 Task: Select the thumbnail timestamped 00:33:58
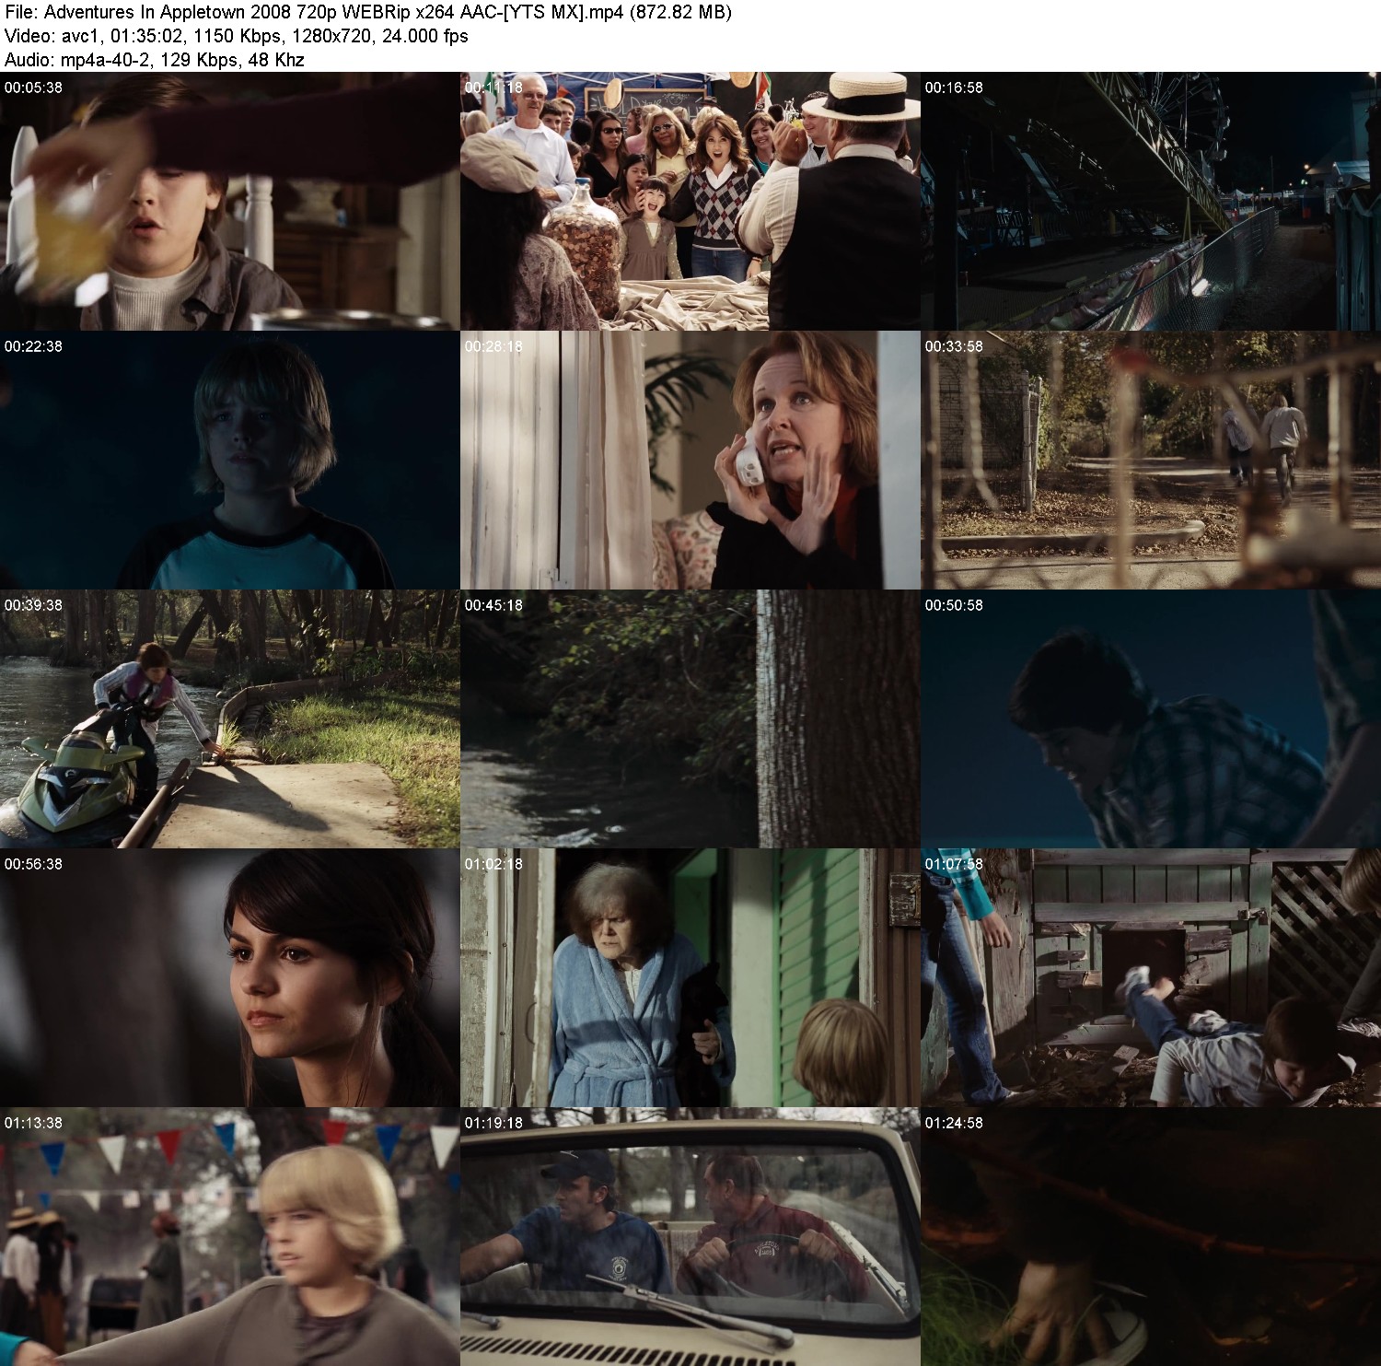coord(1151,460)
